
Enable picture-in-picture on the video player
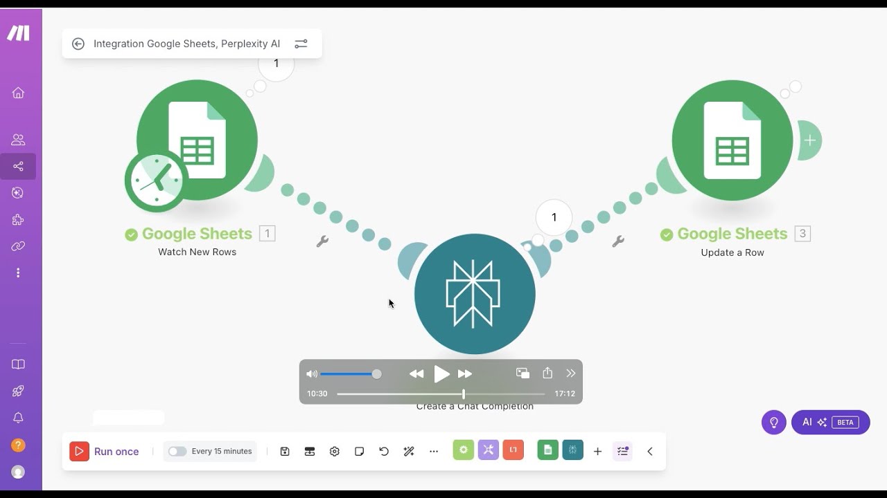point(523,373)
